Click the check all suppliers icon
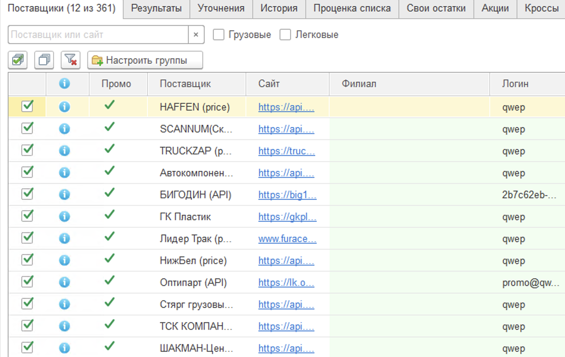Image resolution: width=565 pixels, height=357 pixels. point(18,60)
